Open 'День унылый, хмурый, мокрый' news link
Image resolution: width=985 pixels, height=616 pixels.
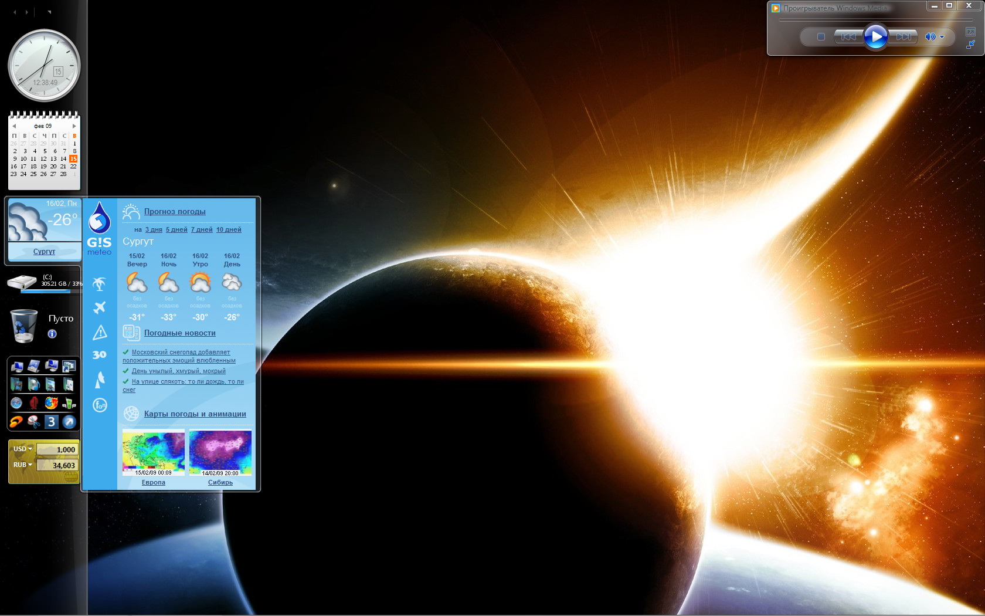[x=178, y=371]
